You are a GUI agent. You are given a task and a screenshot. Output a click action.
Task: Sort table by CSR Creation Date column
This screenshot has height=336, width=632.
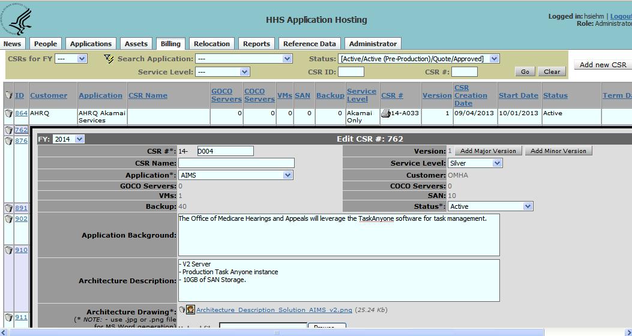coord(471,95)
